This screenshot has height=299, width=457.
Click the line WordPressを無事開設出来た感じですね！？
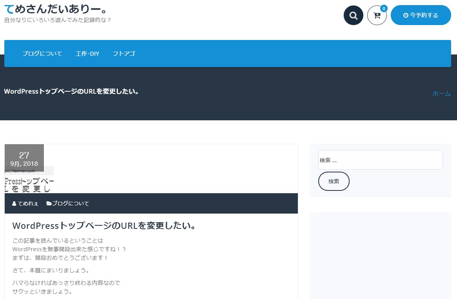[69, 249]
